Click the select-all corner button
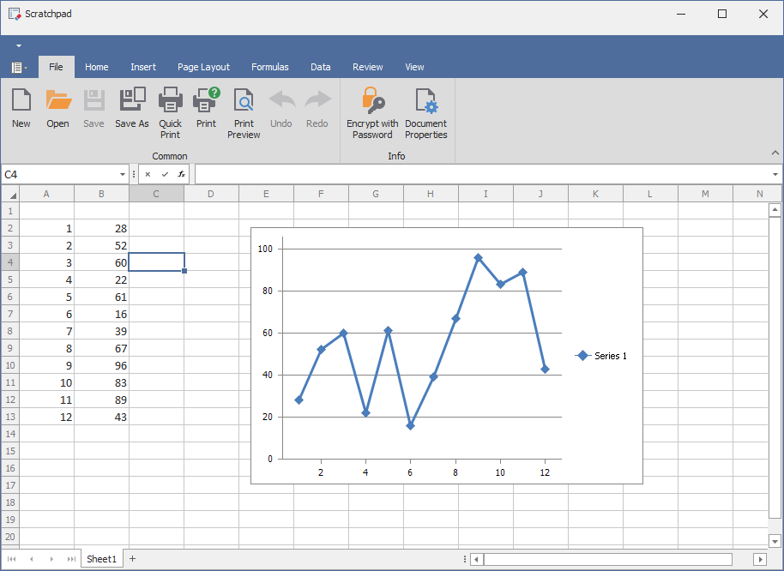Viewport: 784px width, 571px height. click(x=10, y=195)
